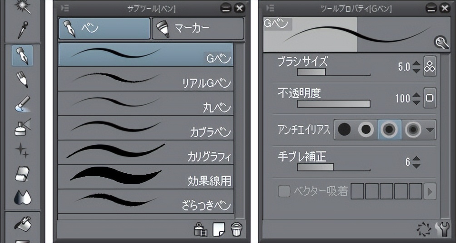Image resolution: width=456 pixels, height=243 pixels.
Task: Select the no anti-aliasing option
Action: pos(344,130)
